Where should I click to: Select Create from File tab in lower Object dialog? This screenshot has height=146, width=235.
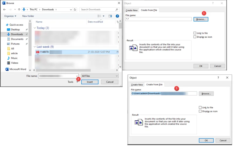pos(154,85)
